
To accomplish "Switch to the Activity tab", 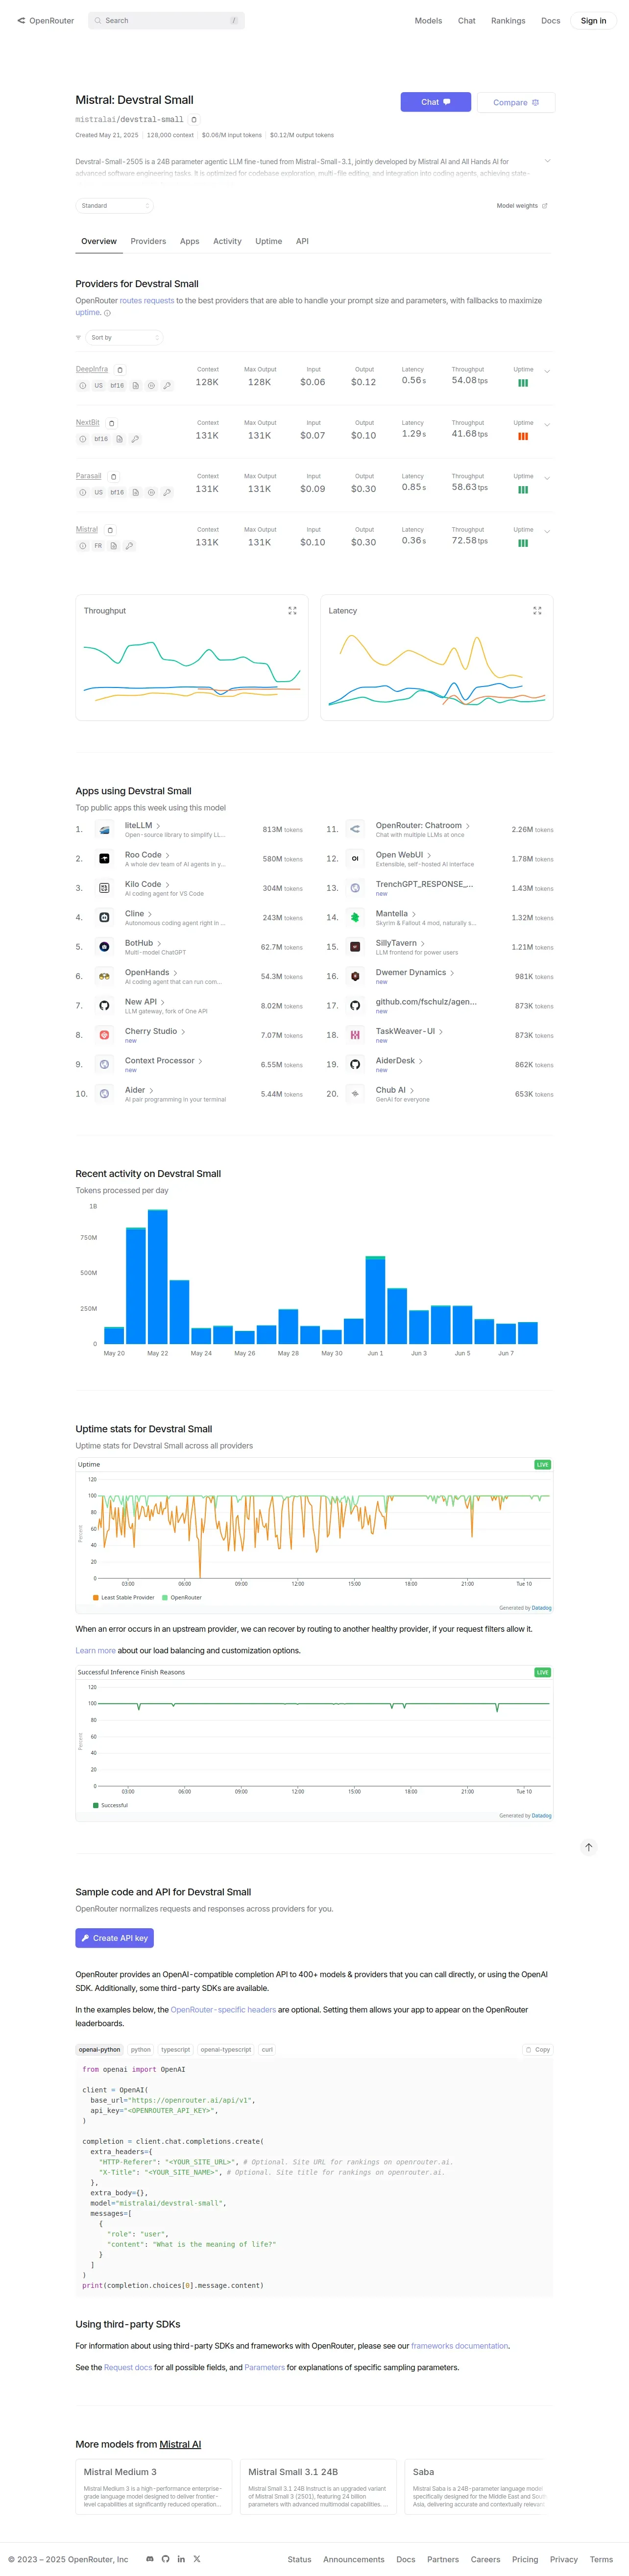I will (x=227, y=241).
